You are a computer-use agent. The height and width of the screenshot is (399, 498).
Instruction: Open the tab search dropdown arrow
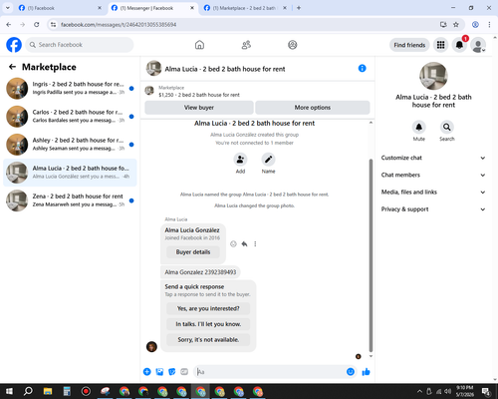pyautogui.click(x=8, y=8)
